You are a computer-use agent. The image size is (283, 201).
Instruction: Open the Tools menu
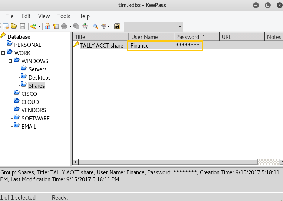(64, 16)
